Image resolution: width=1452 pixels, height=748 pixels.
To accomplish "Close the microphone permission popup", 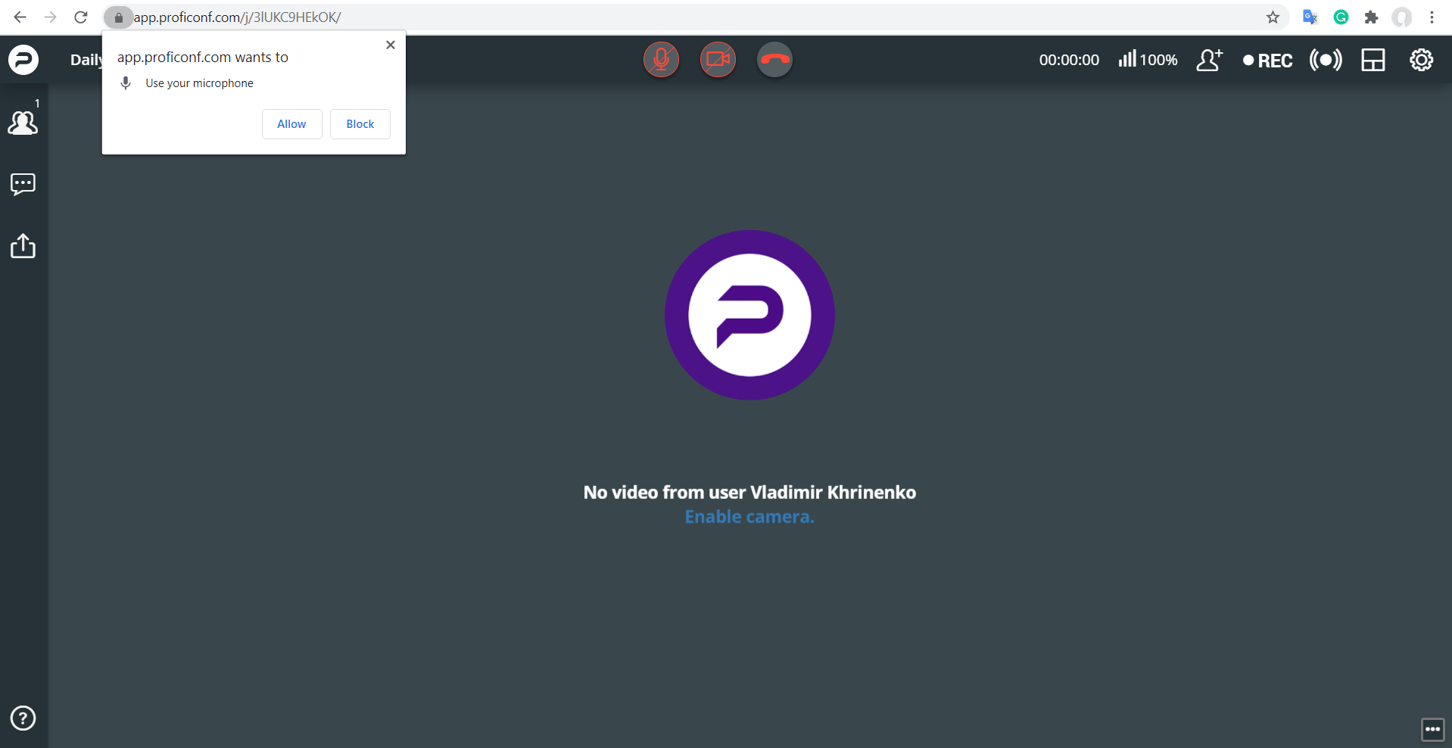I will (391, 45).
